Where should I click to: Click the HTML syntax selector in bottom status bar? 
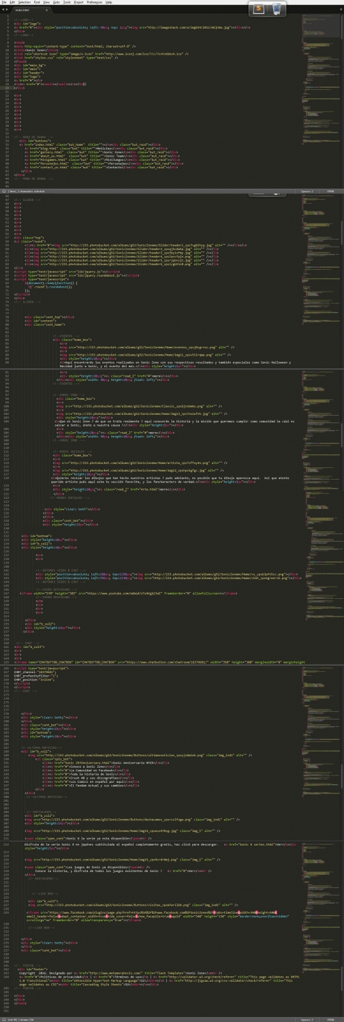coord(331,1019)
